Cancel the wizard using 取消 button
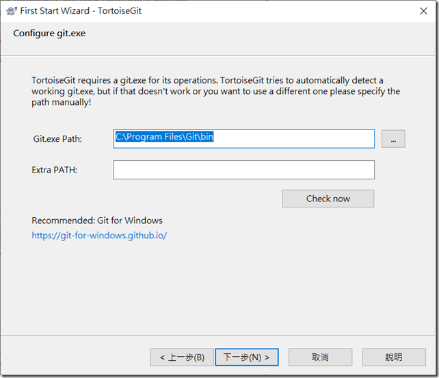The width and height of the screenshot is (439, 378). [x=320, y=357]
